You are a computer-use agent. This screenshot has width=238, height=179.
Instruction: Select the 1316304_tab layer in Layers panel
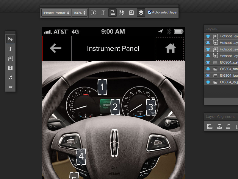pos(228,69)
